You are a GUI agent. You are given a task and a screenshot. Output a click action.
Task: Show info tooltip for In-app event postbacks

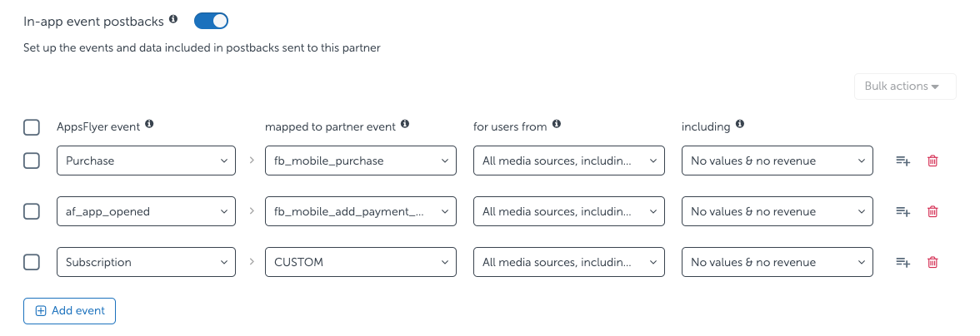coord(173,18)
